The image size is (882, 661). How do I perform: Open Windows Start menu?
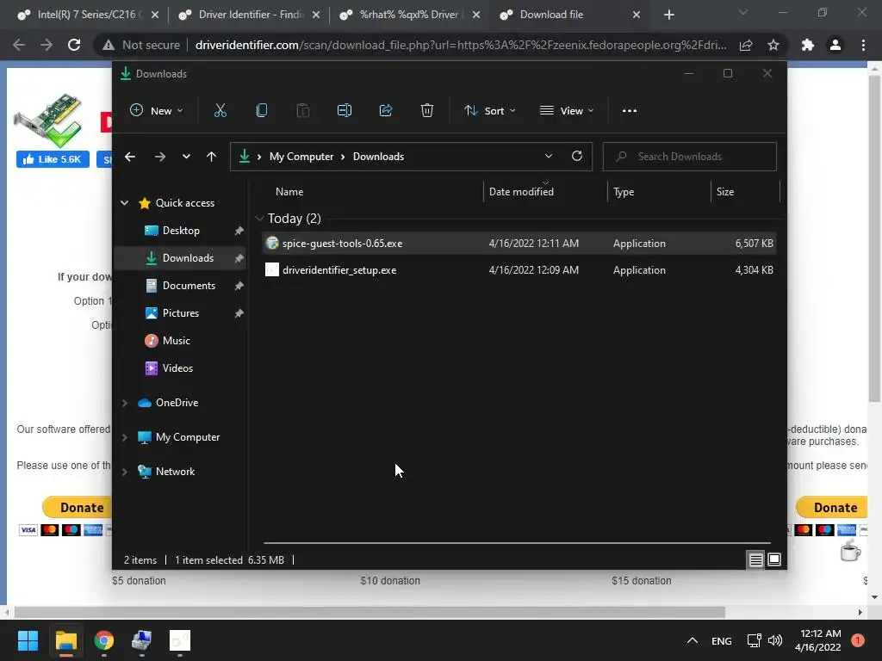coord(28,640)
